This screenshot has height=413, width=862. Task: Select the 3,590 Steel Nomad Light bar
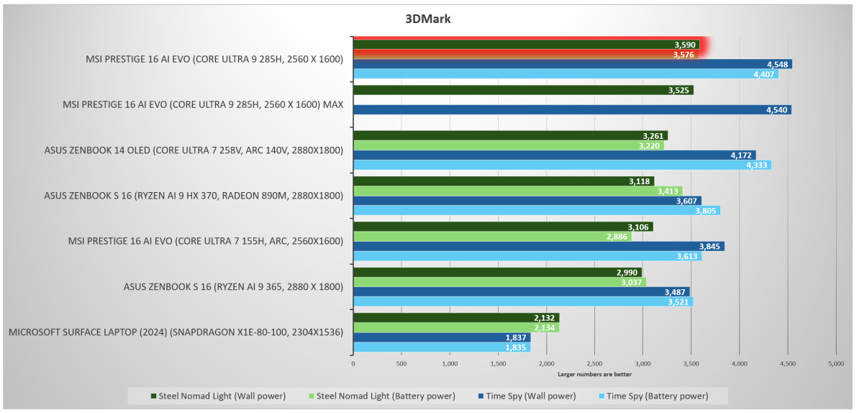tap(526, 45)
